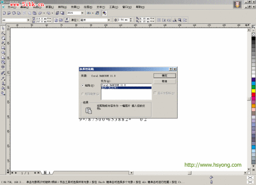Open the Text menu
This screenshot has width=256, height=185.
pyautogui.click(x=101, y=7)
